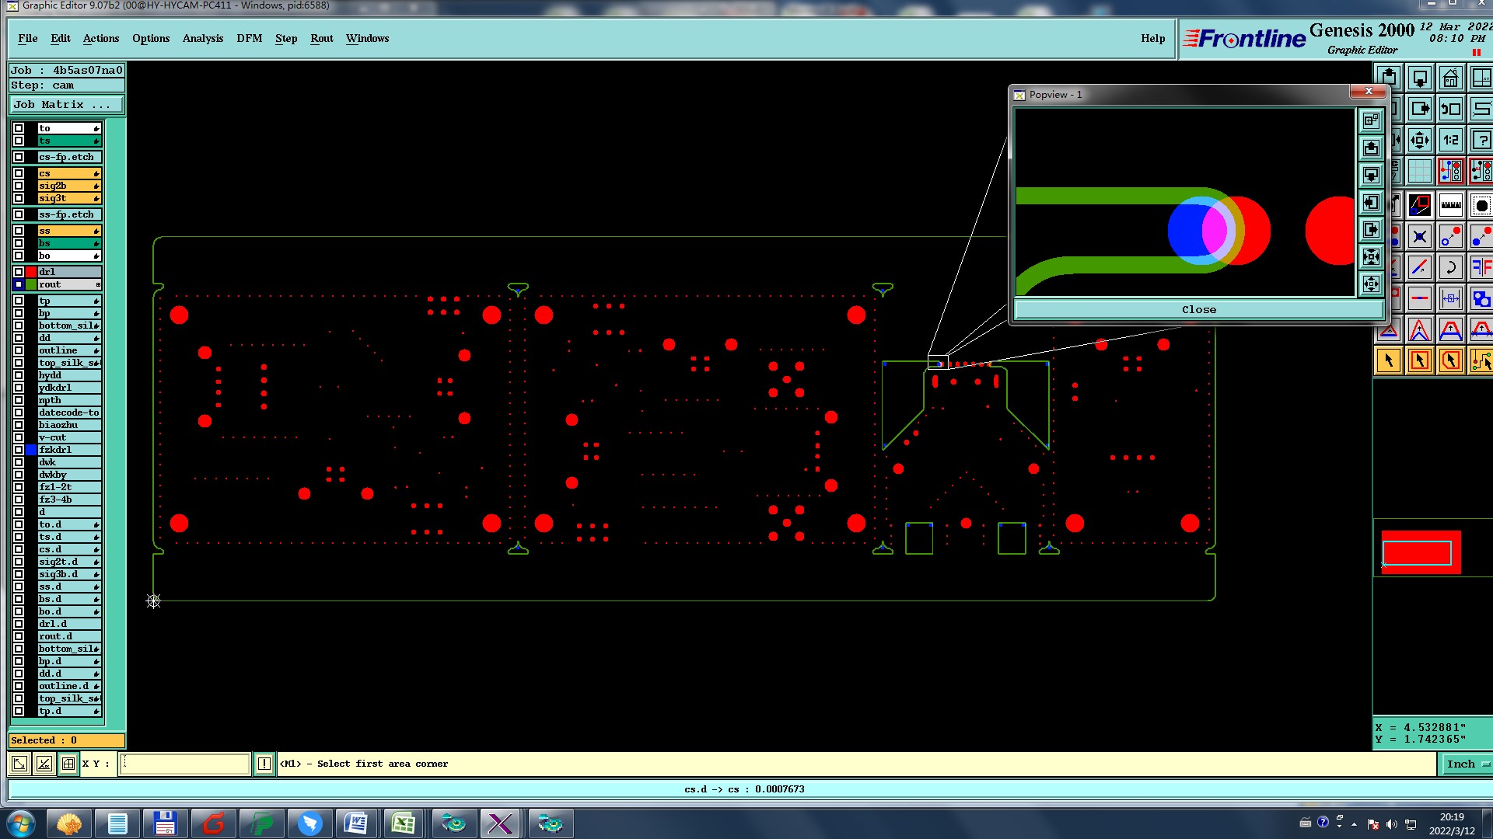Open Microsoft Word from the taskbar

[x=355, y=823]
